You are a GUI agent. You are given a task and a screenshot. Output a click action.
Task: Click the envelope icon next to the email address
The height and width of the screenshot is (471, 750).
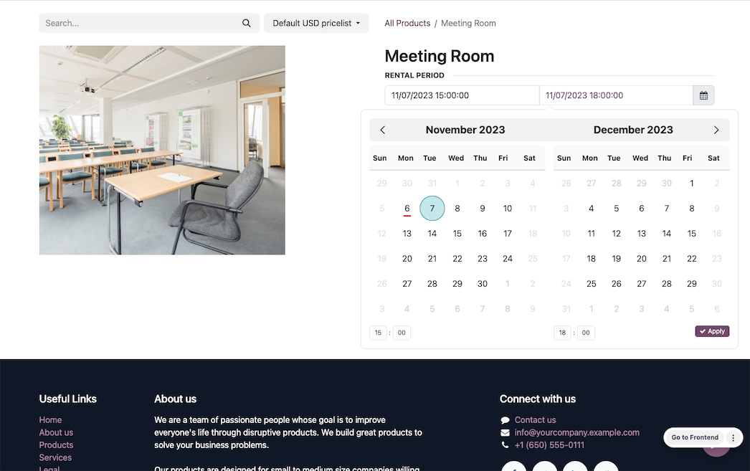click(504, 432)
